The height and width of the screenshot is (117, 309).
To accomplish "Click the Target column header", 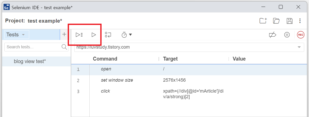I will pos(170,59).
